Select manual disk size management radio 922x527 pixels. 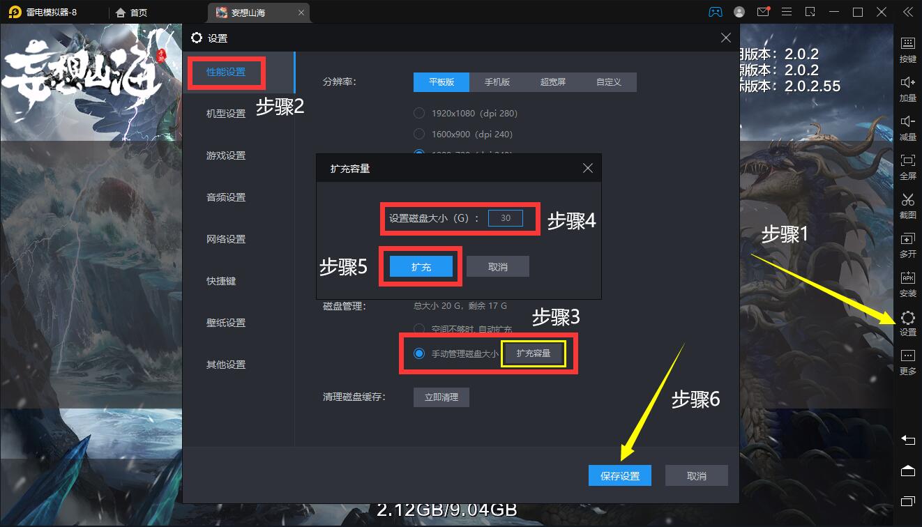(419, 353)
